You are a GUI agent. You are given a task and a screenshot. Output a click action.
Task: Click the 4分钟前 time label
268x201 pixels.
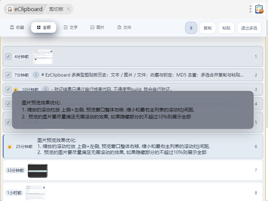tap(21, 57)
